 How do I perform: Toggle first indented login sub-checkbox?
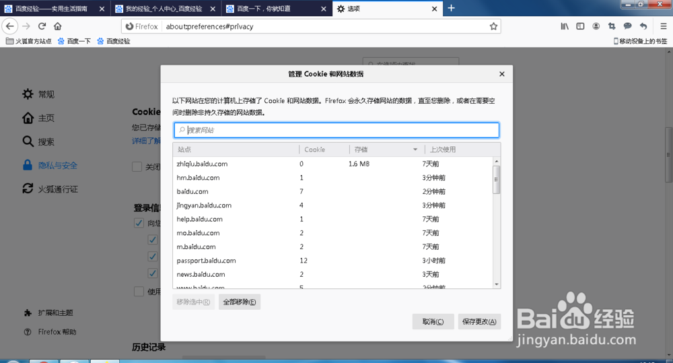(152, 240)
